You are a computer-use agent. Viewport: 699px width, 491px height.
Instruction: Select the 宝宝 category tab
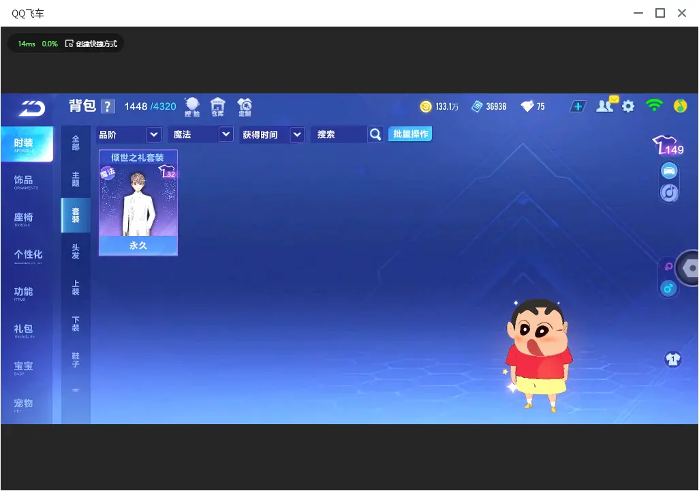26,368
